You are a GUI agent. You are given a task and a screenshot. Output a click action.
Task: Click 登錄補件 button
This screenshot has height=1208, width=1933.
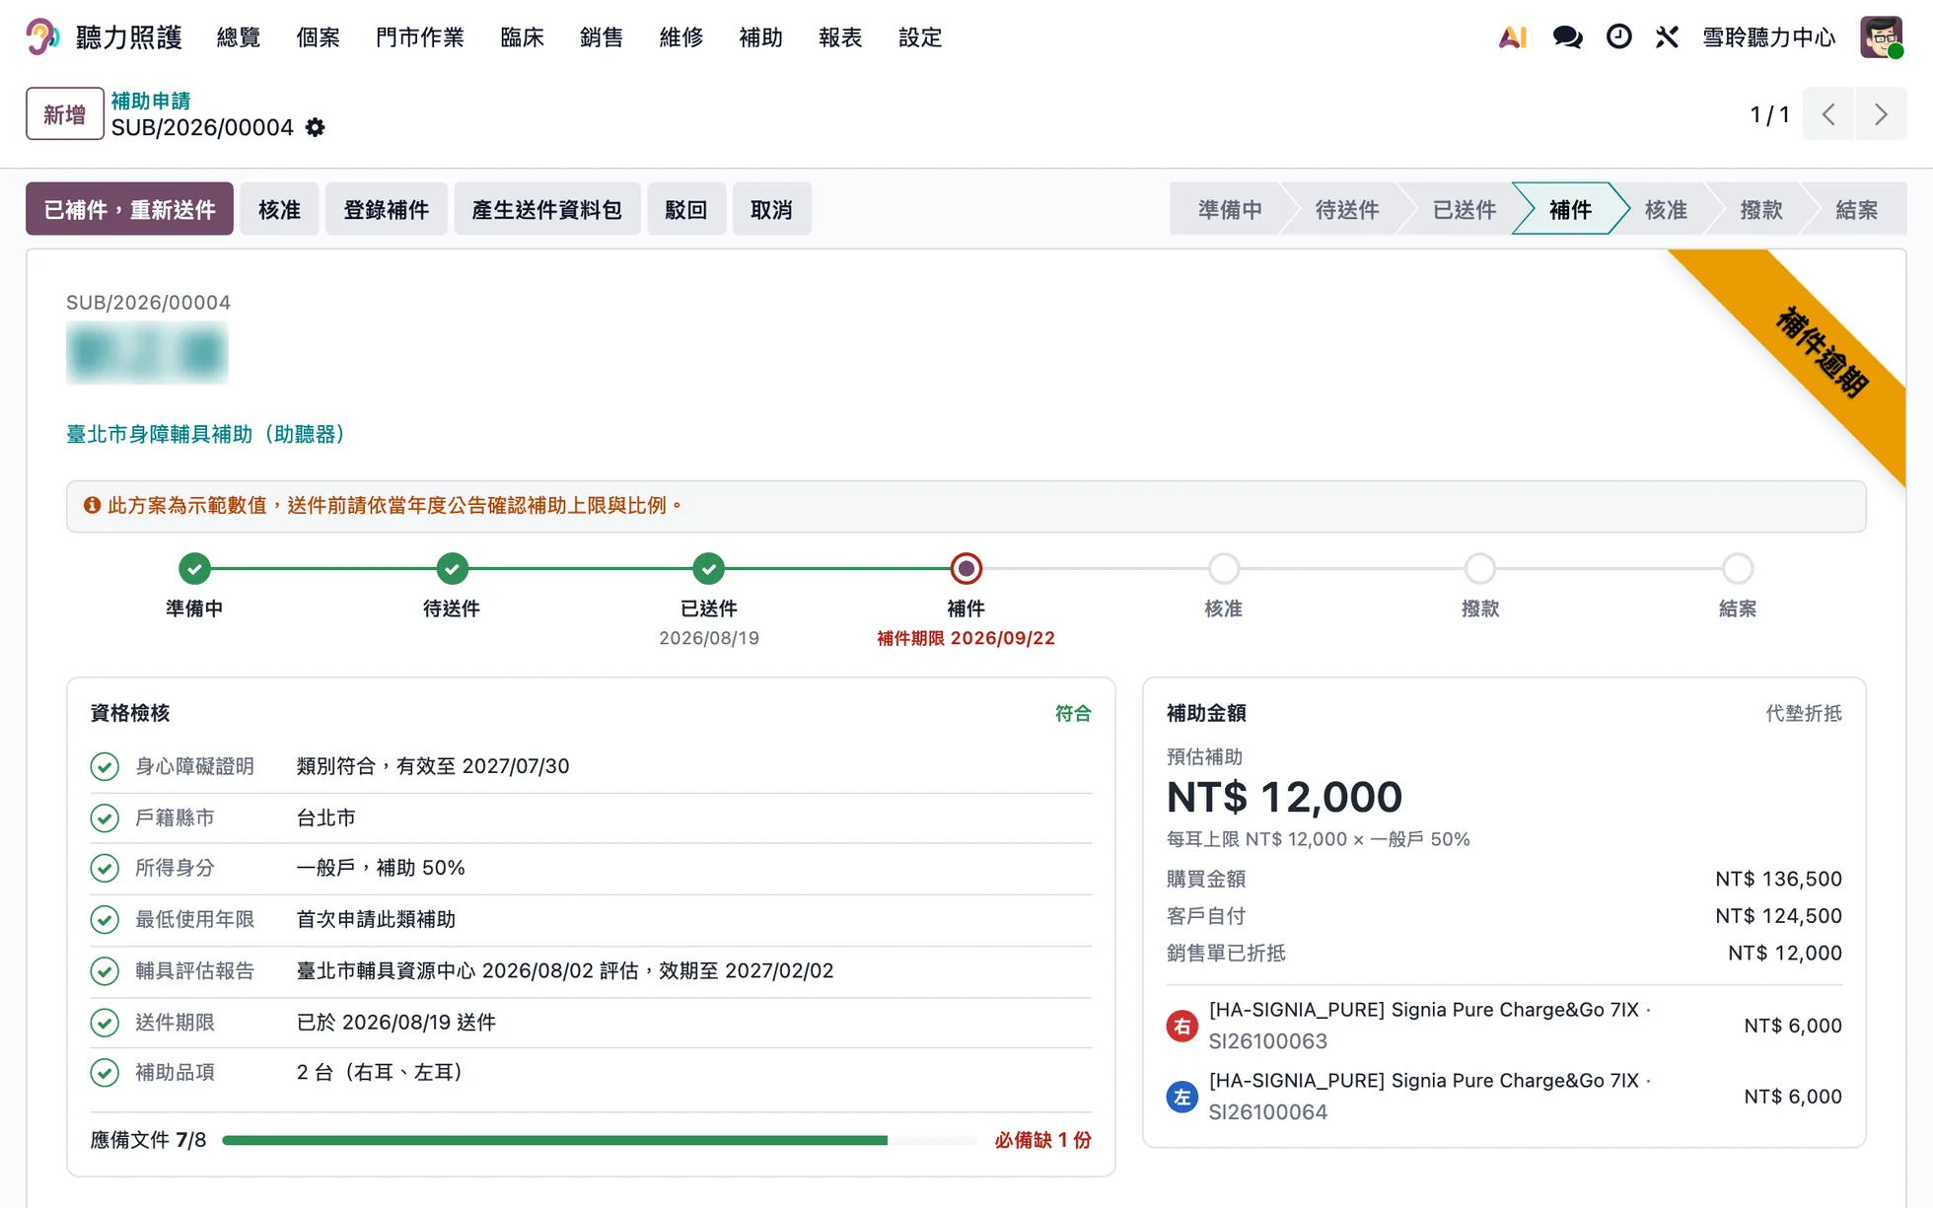386,209
